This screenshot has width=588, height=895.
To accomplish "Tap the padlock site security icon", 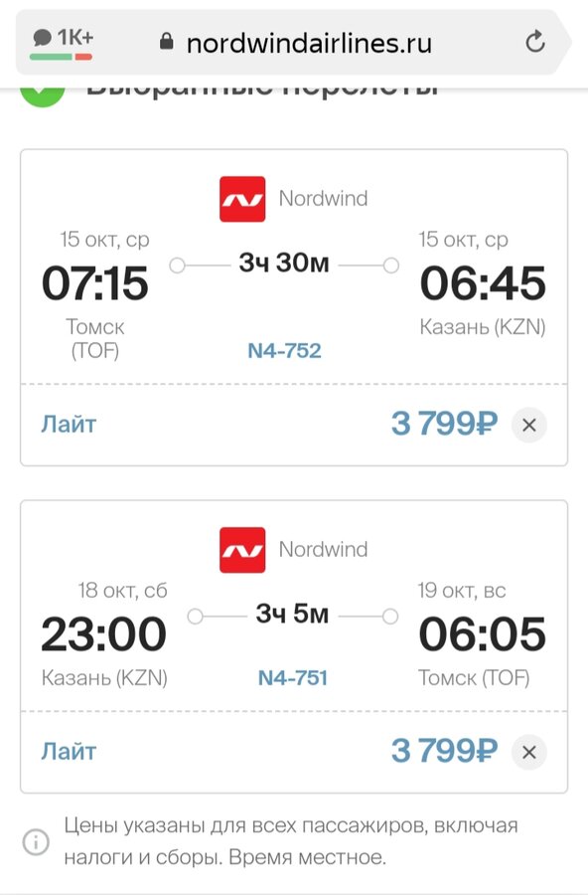I will (x=166, y=41).
